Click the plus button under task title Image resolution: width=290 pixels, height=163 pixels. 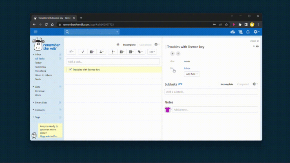(x=178, y=54)
